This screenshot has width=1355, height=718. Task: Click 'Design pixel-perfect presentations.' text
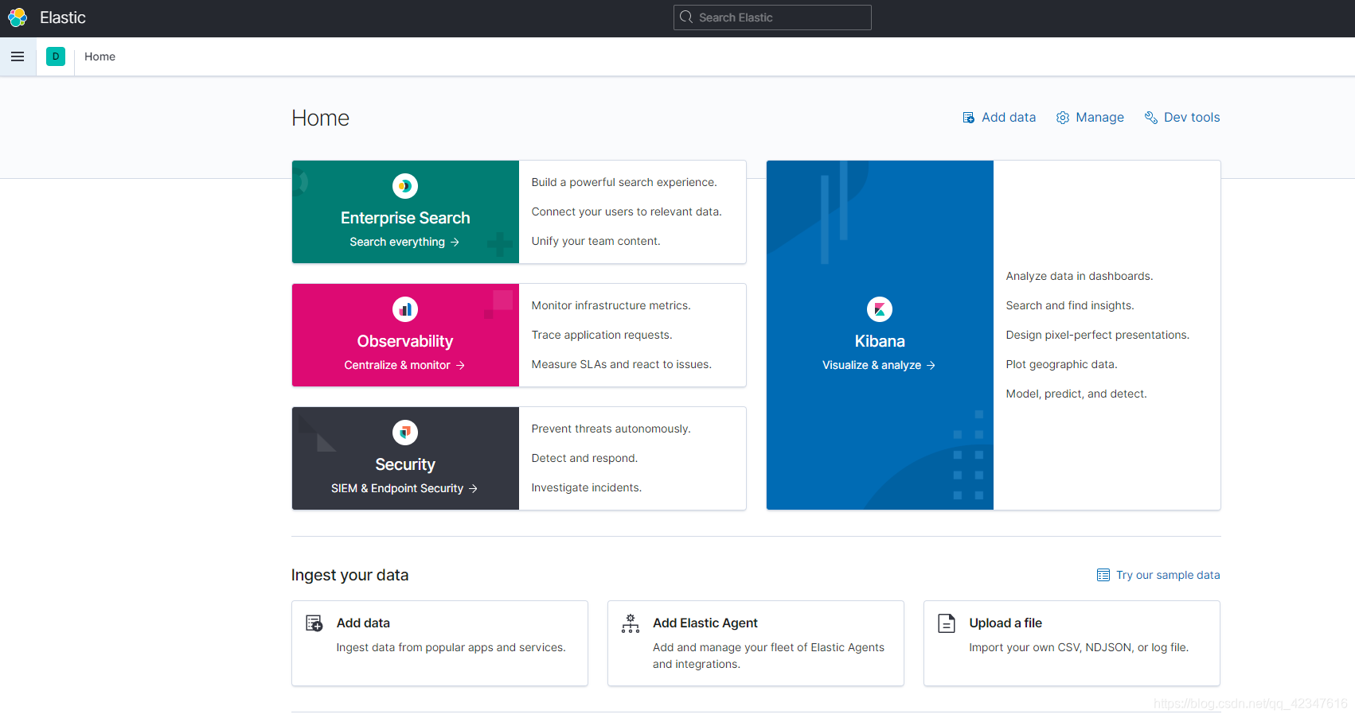1098,335
